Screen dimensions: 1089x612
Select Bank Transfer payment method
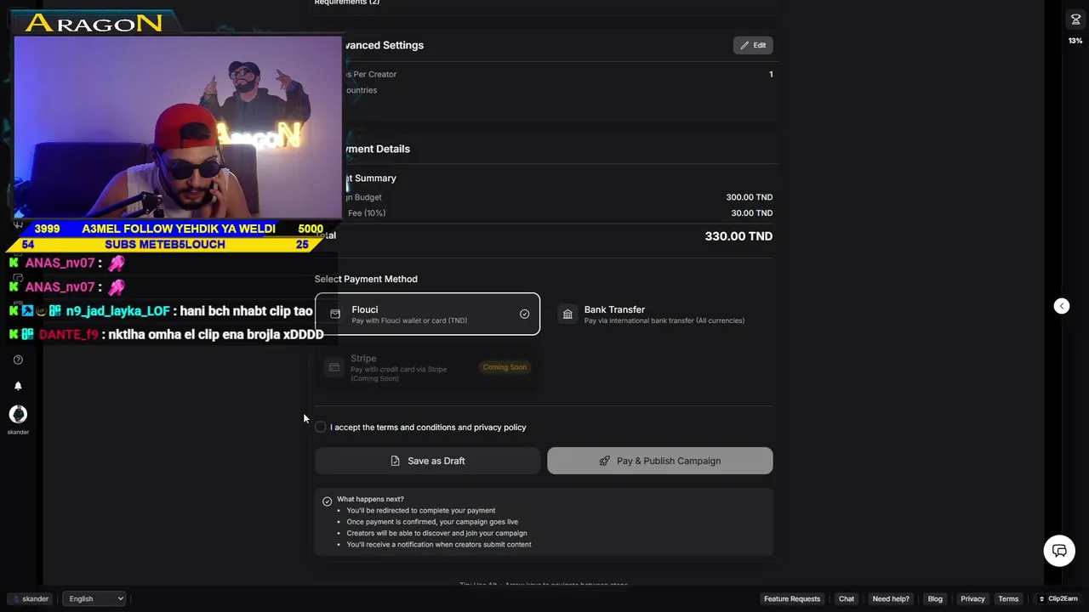[x=660, y=314]
